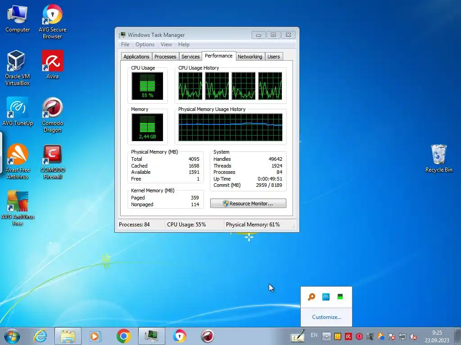Screen dimensions: 461x345
Task: Click the status bar Processes: 84 entry
Action: (x=134, y=225)
